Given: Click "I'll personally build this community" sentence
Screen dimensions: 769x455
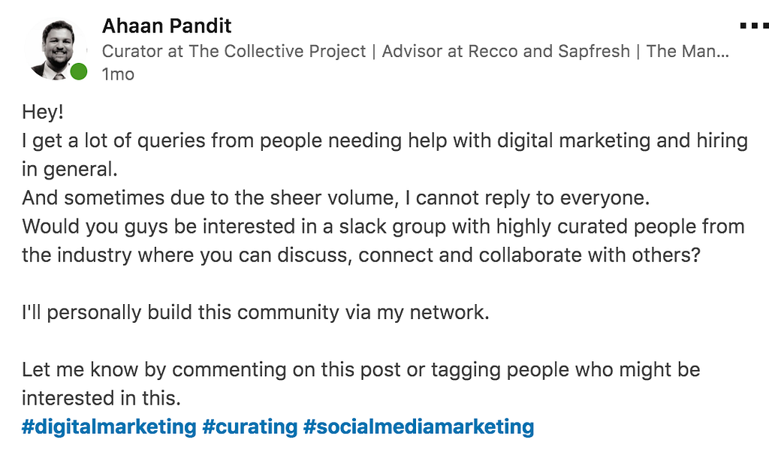Looking at the screenshot, I should pyautogui.click(x=255, y=312).
